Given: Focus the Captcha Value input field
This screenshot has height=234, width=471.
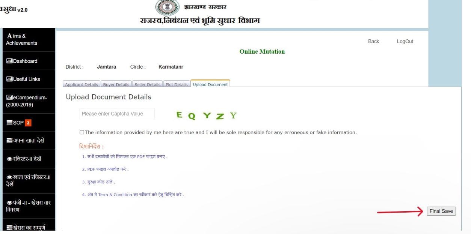Looking at the screenshot, I should (116, 114).
